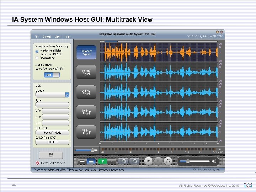Select the 4th Mic Signal button

click(x=86, y=132)
